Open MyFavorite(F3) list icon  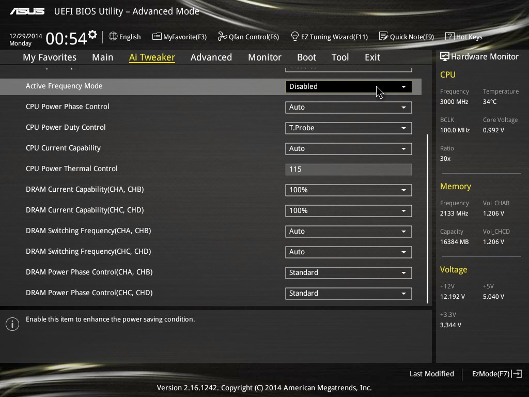[x=157, y=37]
